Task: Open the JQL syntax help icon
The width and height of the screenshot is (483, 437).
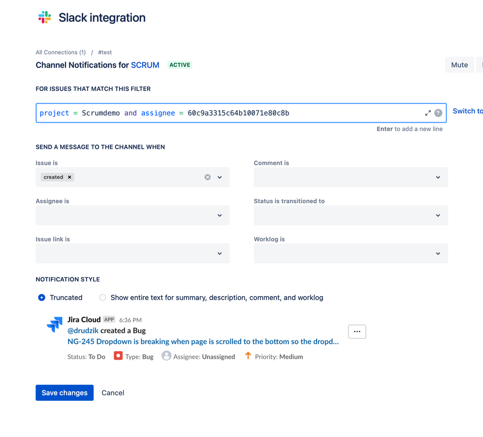Action: 438,113
